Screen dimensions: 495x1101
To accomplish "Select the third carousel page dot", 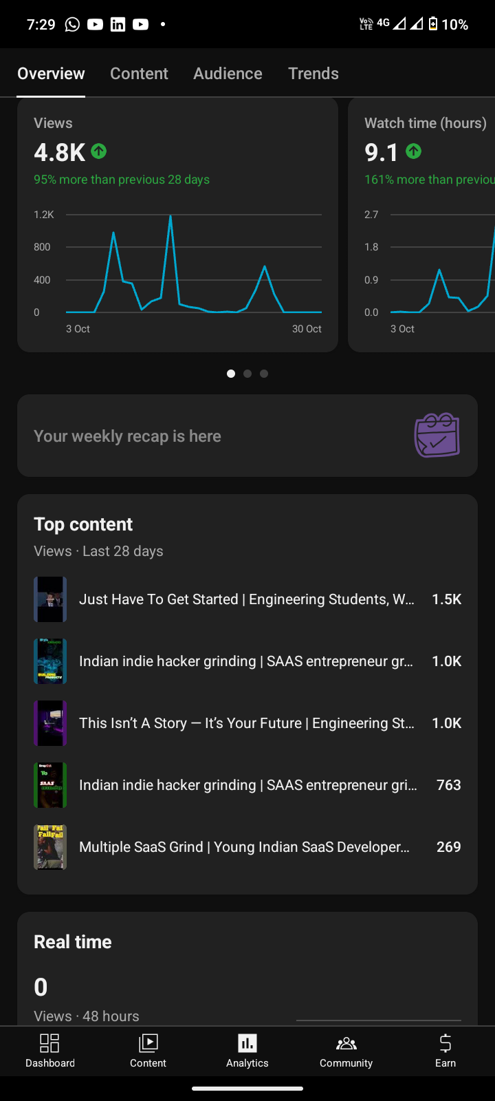I will pyautogui.click(x=264, y=374).
